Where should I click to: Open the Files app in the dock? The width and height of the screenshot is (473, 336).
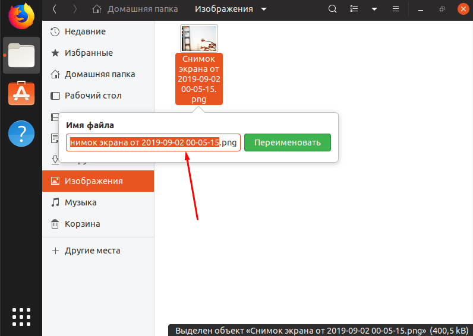[21, 55]
